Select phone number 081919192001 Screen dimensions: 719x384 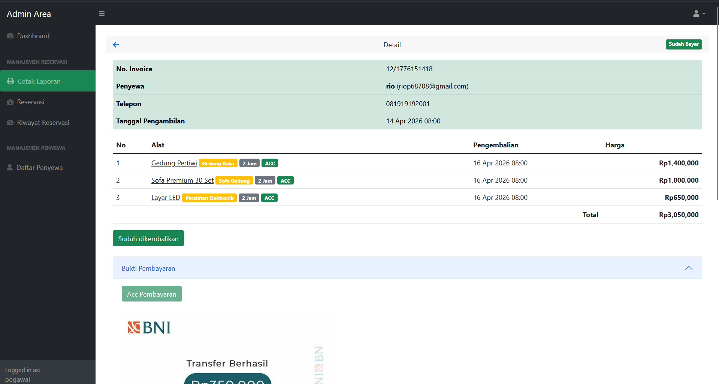tap(408, 104)
